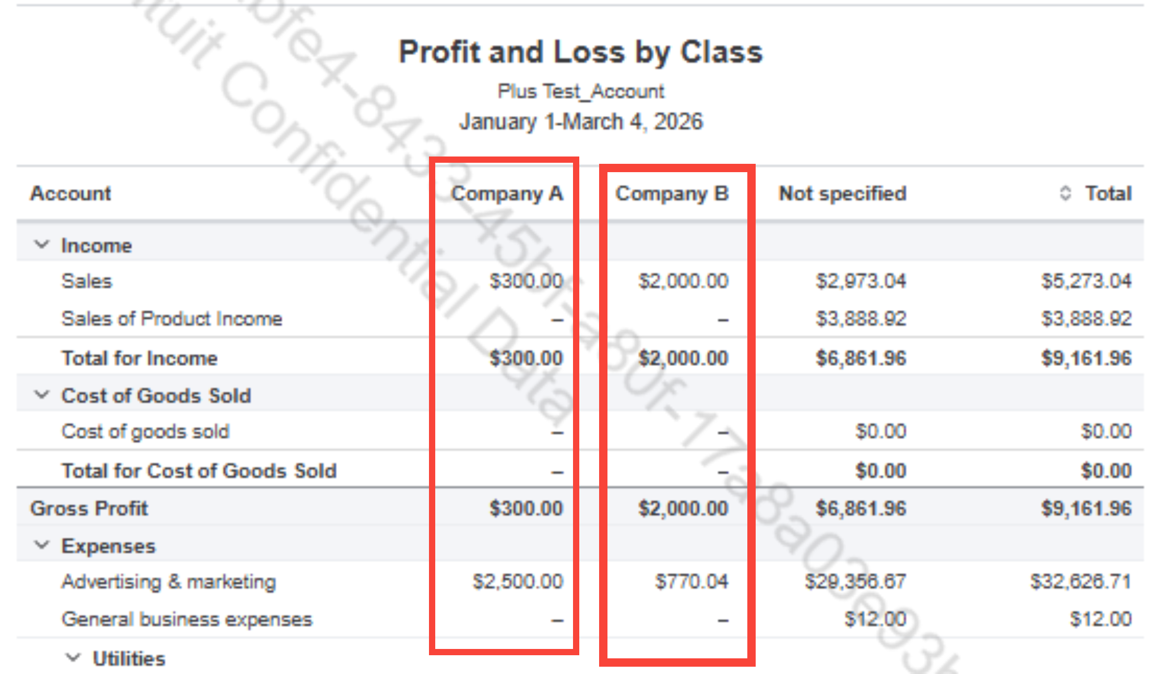Open Company A Advertising & marketing $2,500.00
1169x674 pixels.
(x=518, y=582)
